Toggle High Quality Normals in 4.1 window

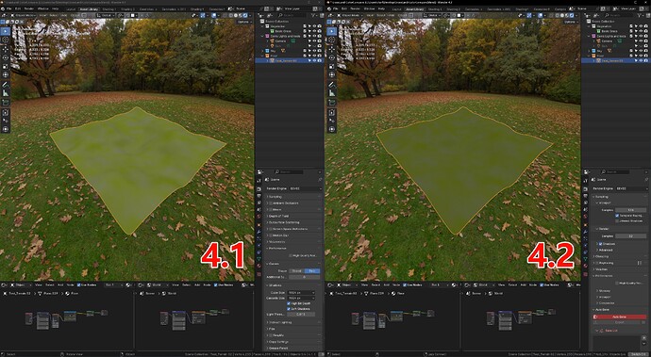pos(291,255)
